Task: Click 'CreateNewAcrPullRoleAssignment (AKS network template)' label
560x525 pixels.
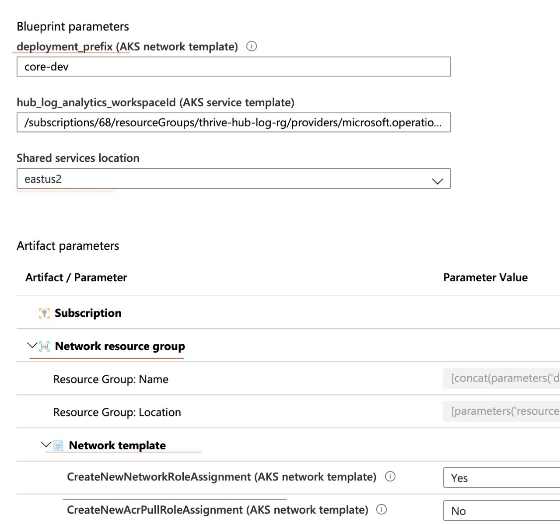Action: coord(217,510)
